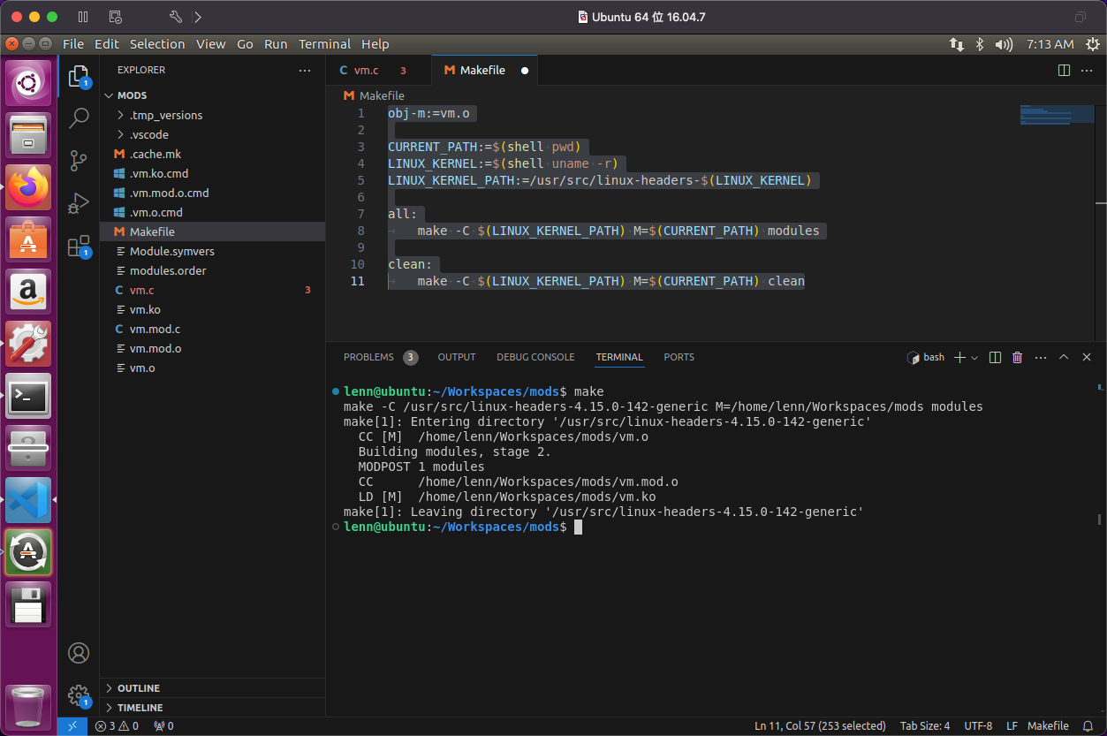
Task: Change Tab Size: 4 indentation setting
Action: pyautogui.click(x=925, y=726)
